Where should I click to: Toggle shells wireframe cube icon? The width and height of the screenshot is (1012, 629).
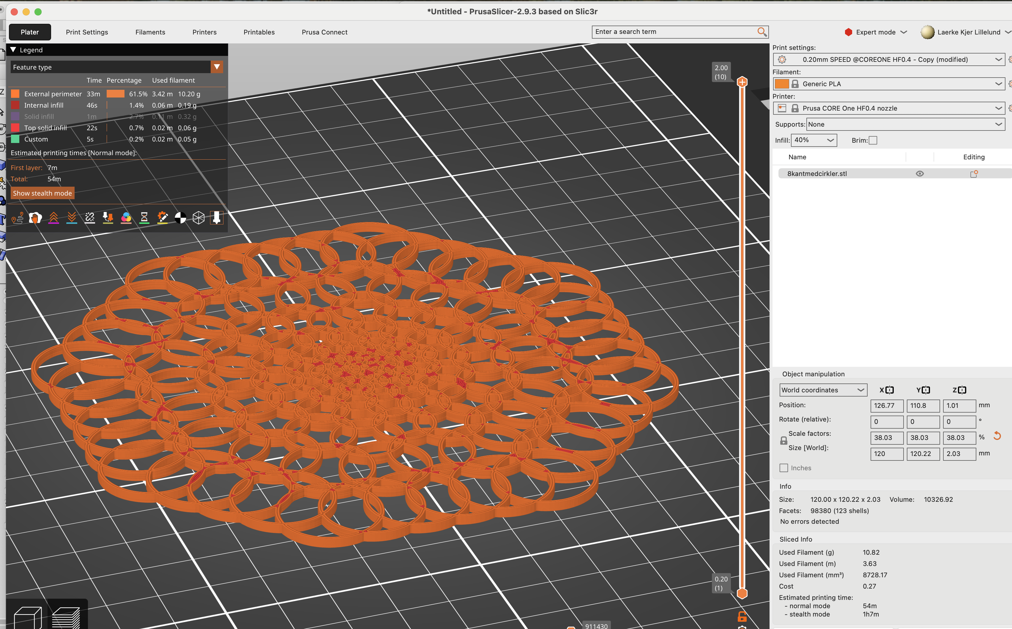[199, 218]
